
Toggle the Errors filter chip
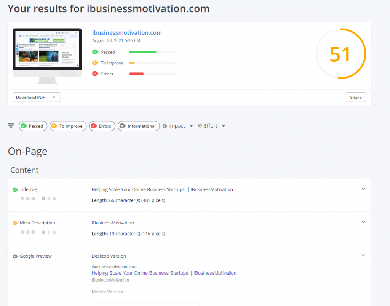(102, 126)
